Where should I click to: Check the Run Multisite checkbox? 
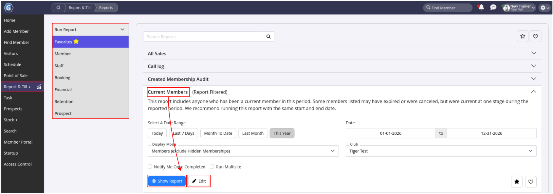212,167
